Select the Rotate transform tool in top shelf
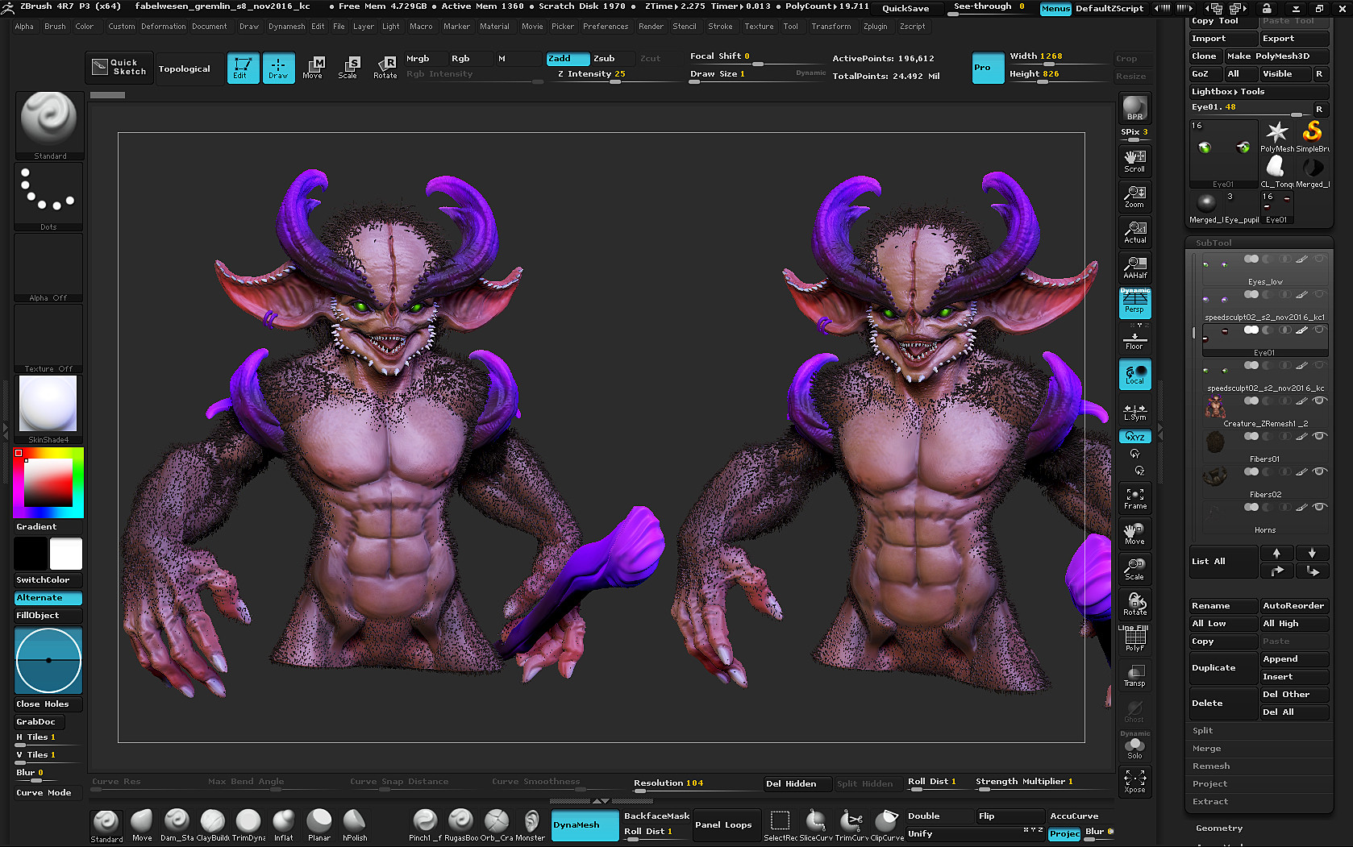This screenshot has height=847, width=1353. coord(385,68)
